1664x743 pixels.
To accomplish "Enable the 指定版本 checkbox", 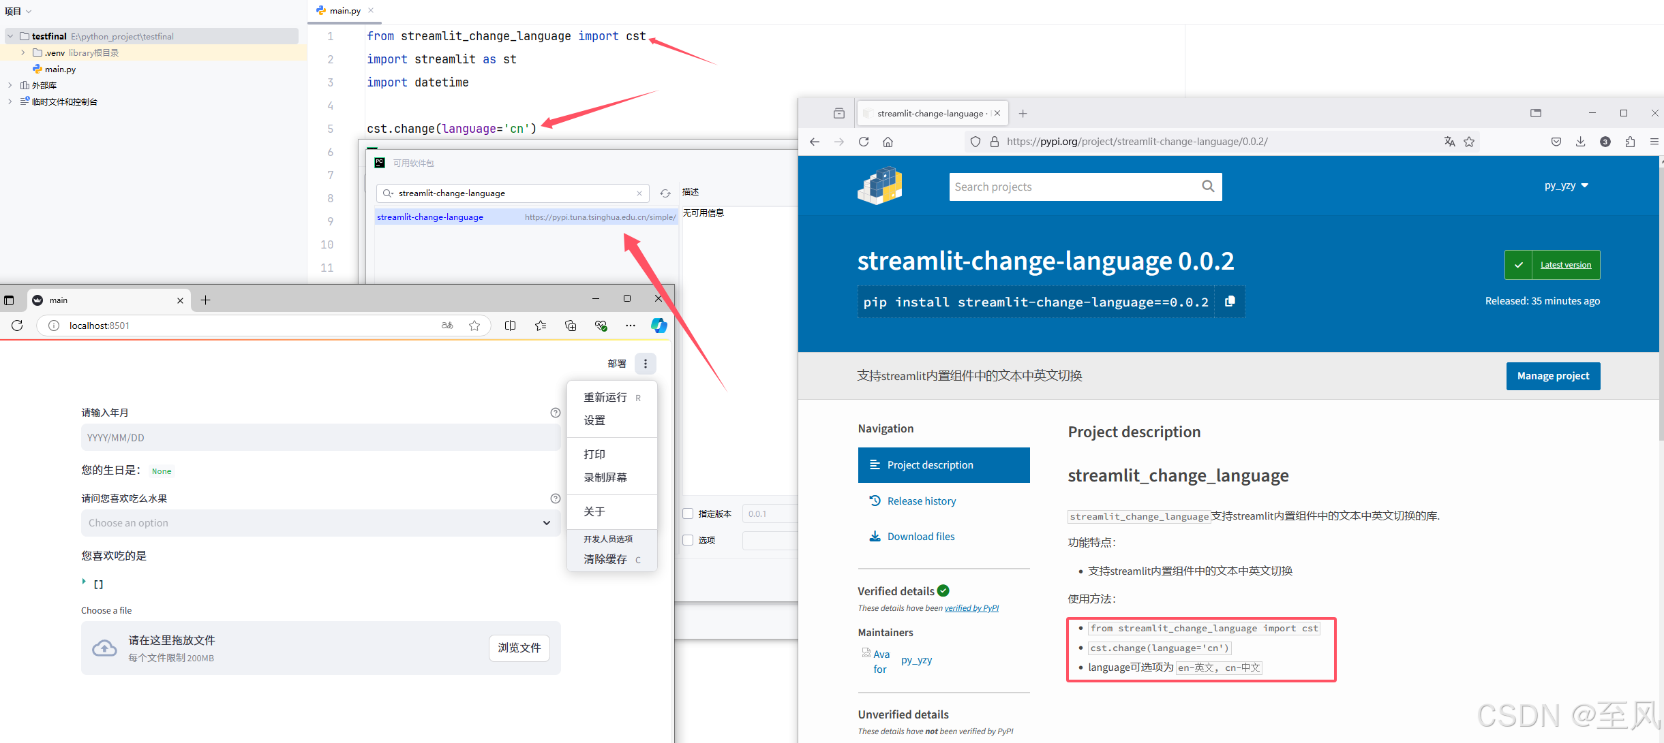I will (x=687, y=513).
